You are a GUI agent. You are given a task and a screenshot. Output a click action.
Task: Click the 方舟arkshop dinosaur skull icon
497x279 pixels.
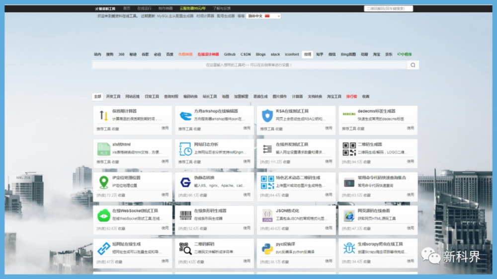pyautogui.click(x=185, y=116)
